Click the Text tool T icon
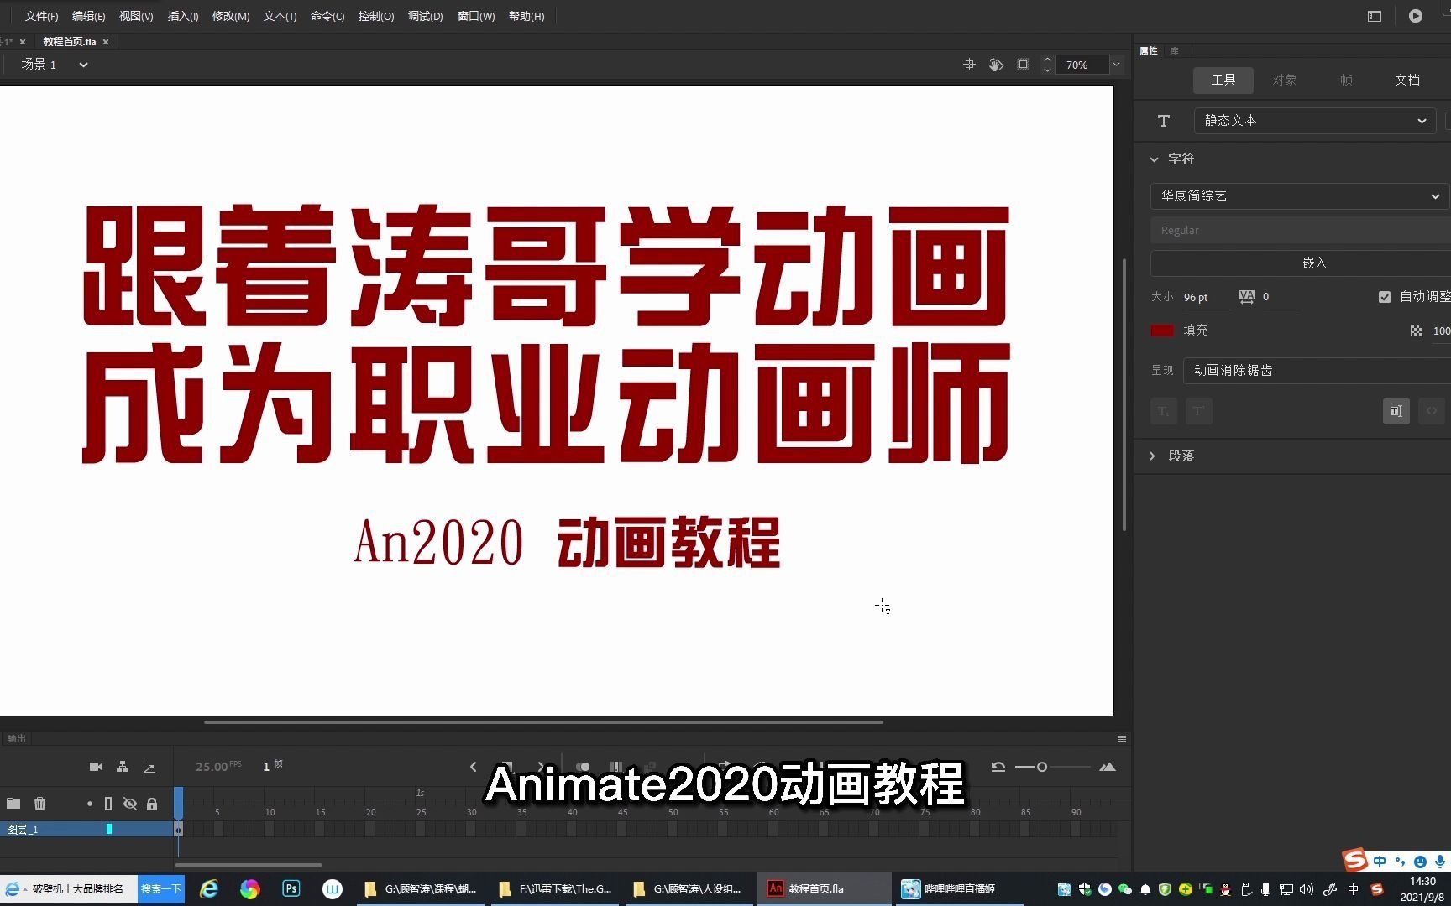The image size is (1451, 906). [x=1164, y=121]
